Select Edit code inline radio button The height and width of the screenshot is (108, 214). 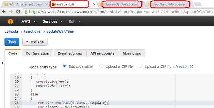coord(64,66)
